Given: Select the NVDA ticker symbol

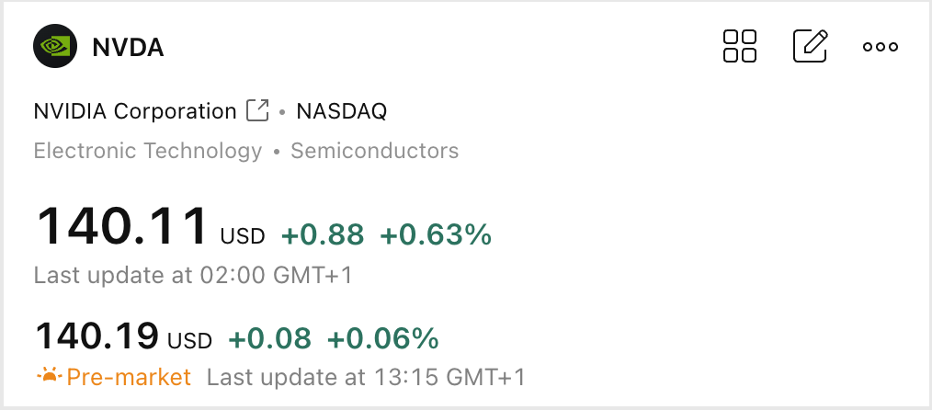Looking at the screenshot, I should pos(128,47).
